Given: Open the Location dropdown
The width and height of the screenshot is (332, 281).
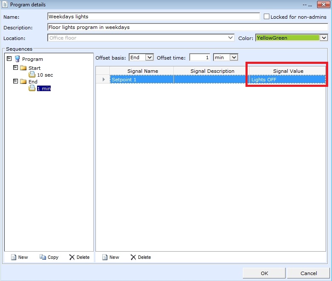Looking at the screenshot, I should pyautogui.click(x=231, y=38).
